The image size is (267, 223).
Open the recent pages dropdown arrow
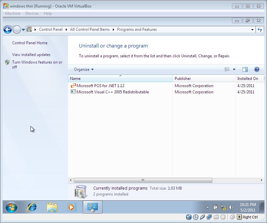pyautogui.click(x=23, y=30)
